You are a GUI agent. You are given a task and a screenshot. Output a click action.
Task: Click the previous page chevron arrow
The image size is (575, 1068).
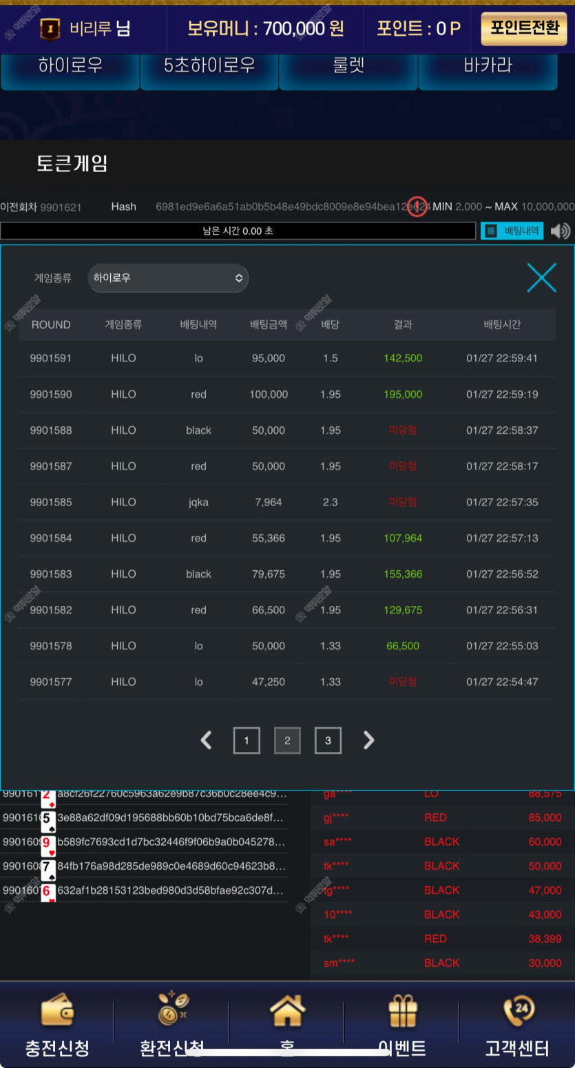(206, 741)
